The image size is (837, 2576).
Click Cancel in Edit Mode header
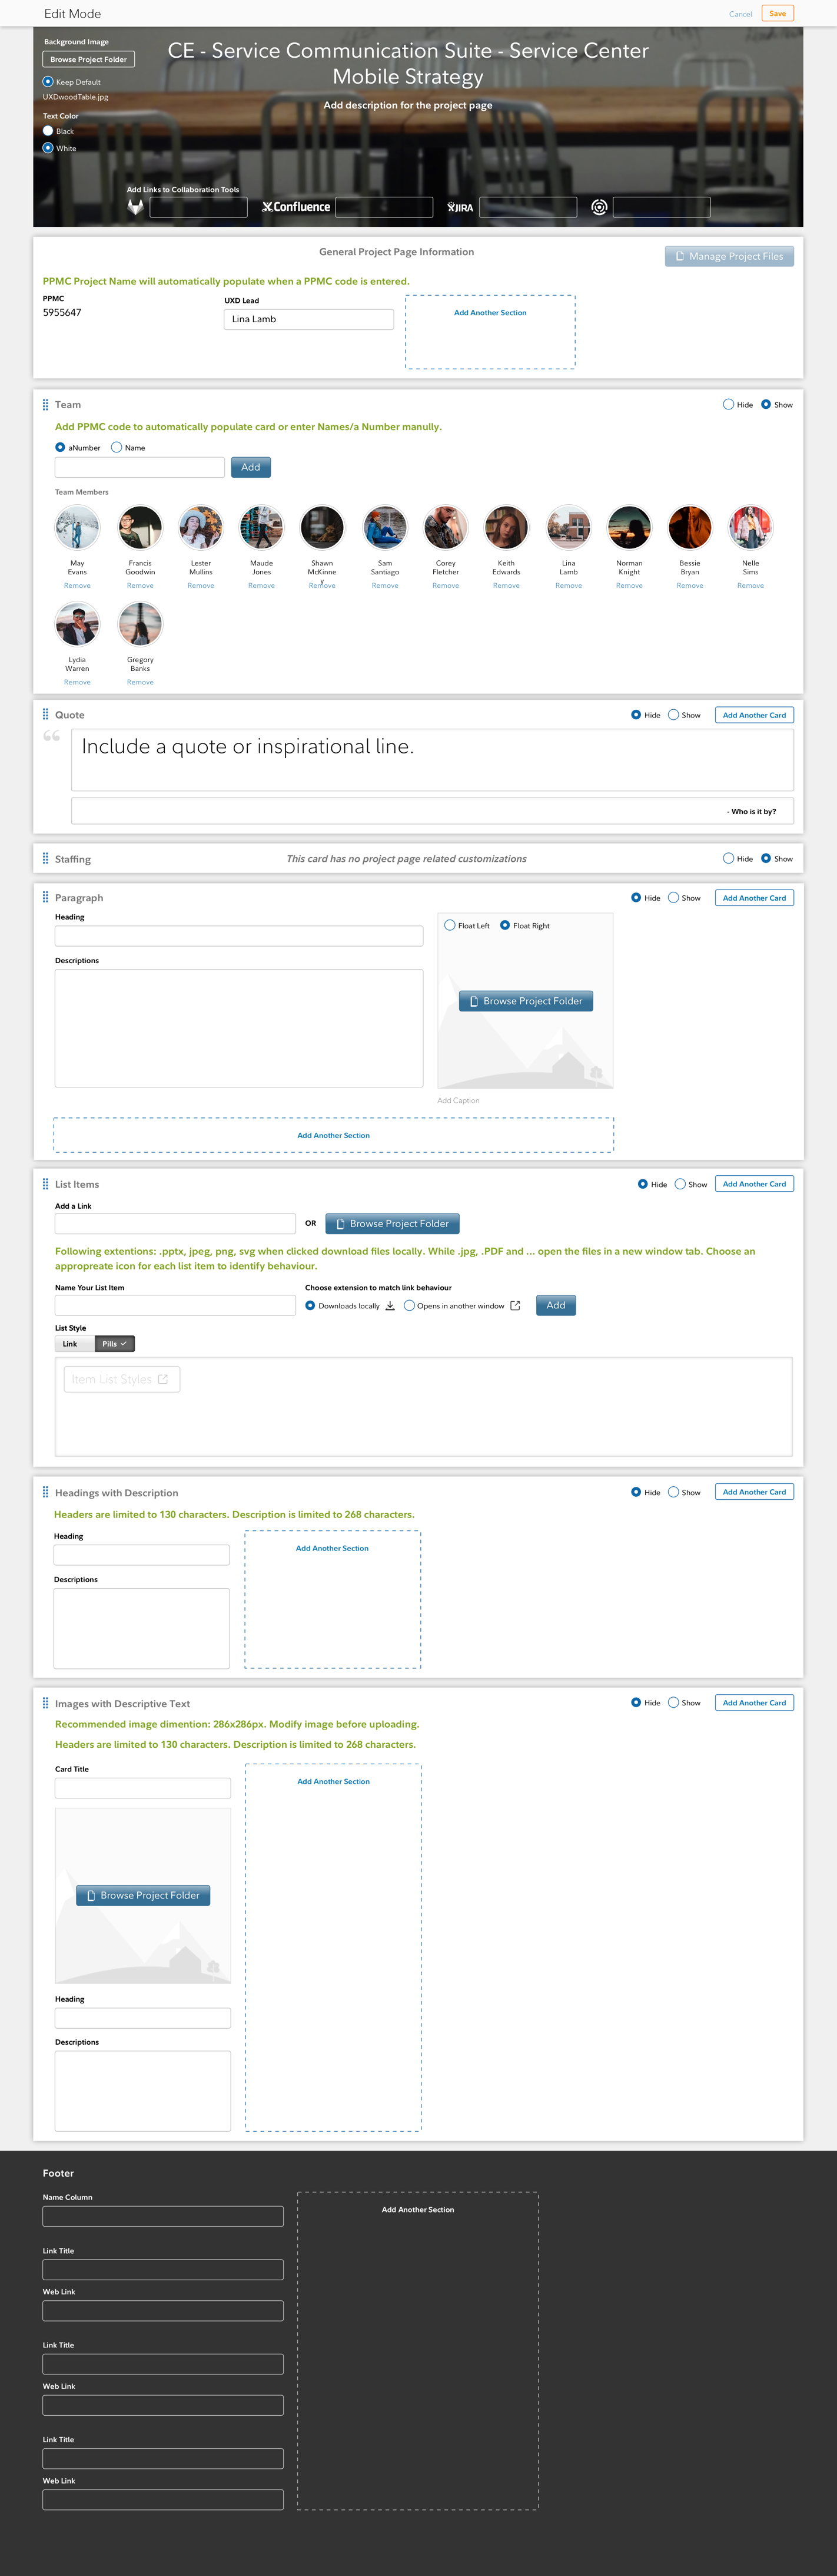tap(740, 14)
